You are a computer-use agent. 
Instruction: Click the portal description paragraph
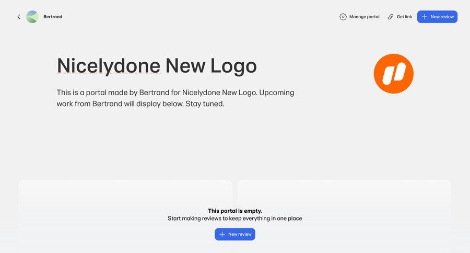click(x=175, y=98)
